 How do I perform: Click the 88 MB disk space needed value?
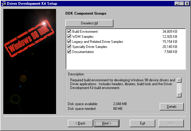(118, 108)
